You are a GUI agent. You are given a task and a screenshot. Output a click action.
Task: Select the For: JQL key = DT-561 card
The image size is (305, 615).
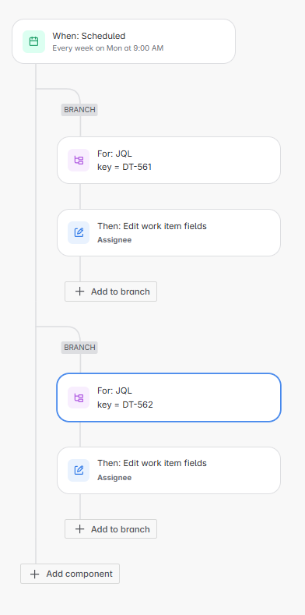[169, 160]
